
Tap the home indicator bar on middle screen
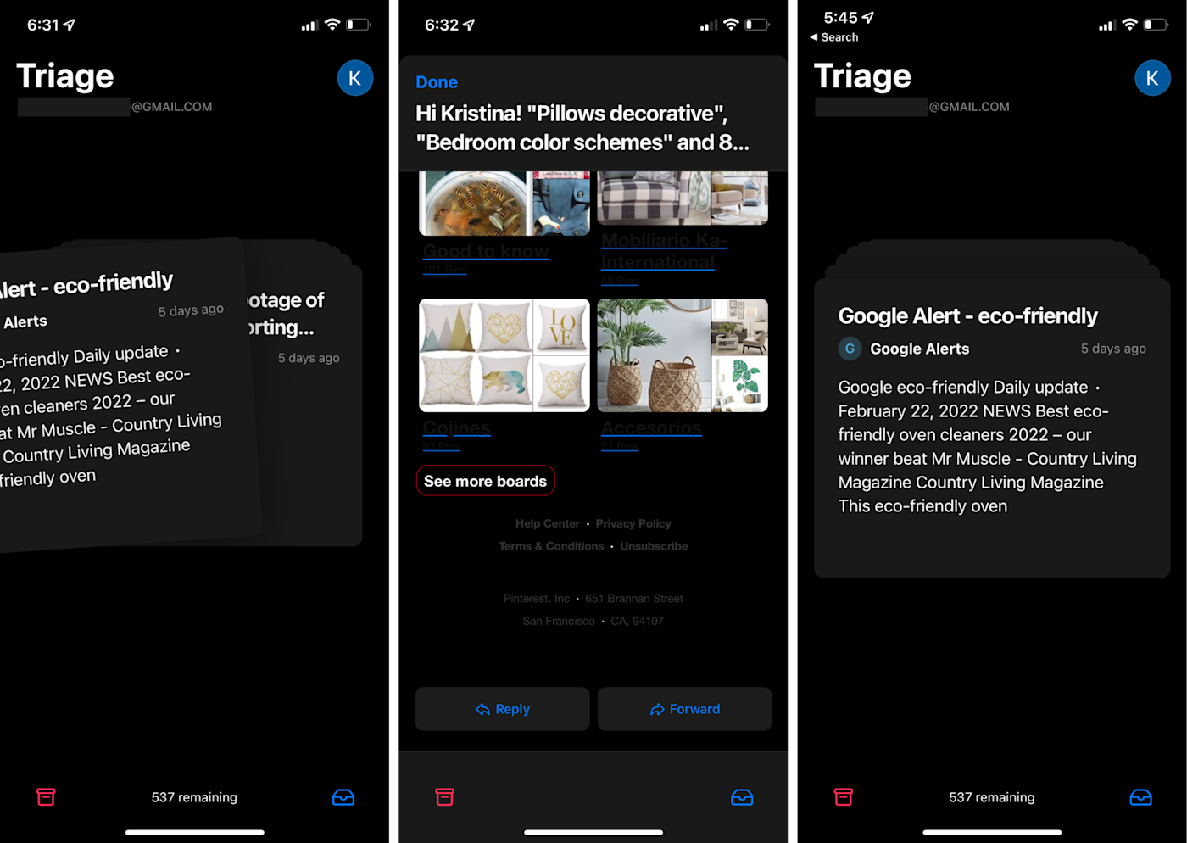pos(593,832)
